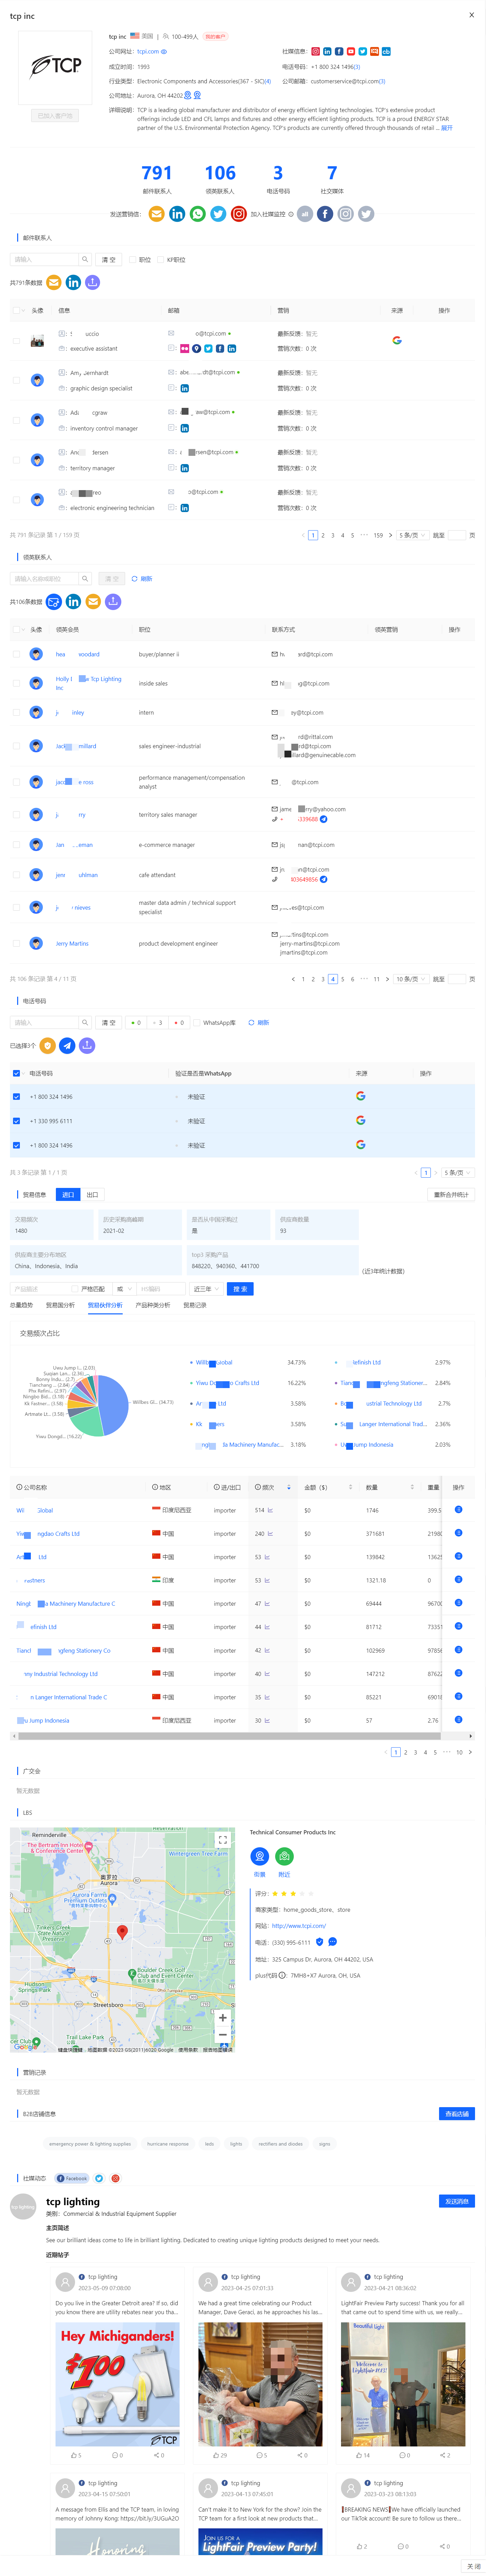Uncheck the +1 330 995 6111 row checkbox
This screenshot has height=2576, width=486.
coord(16,1121)
